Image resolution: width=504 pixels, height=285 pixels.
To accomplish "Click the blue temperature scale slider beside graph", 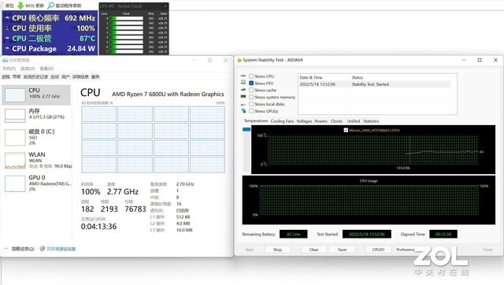I will click(x=246, y=129).
